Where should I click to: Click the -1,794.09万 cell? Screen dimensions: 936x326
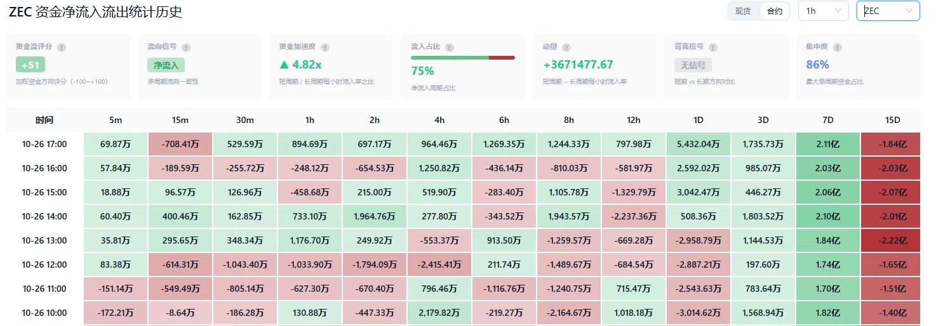click(375, 264)
